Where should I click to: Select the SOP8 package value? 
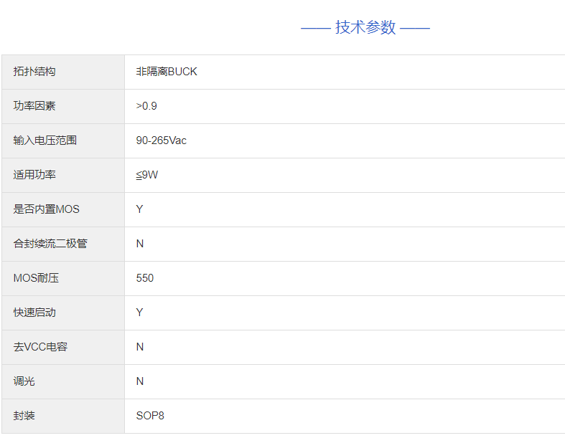pos(150,416)
